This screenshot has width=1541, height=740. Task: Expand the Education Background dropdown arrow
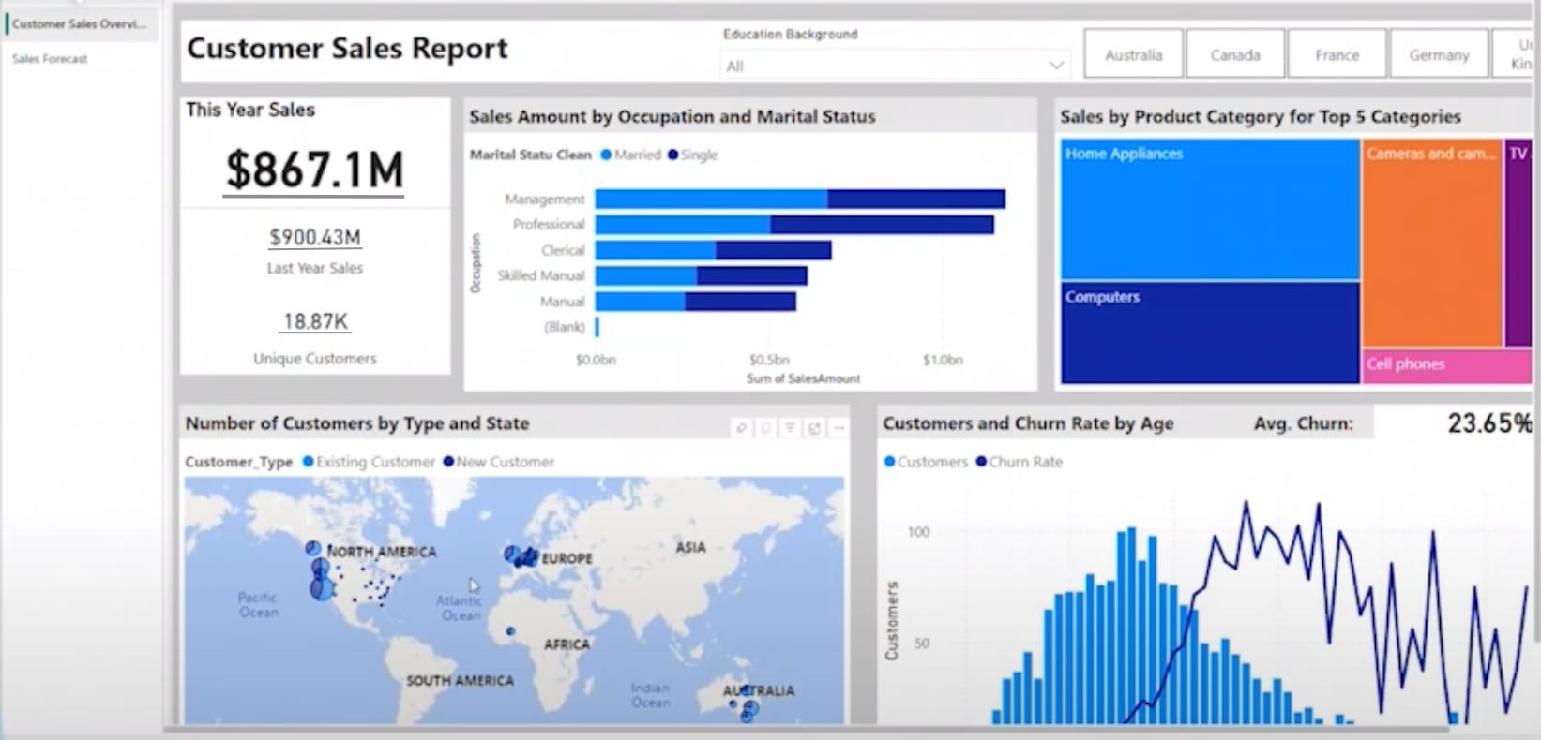[x=1056, y=66]
